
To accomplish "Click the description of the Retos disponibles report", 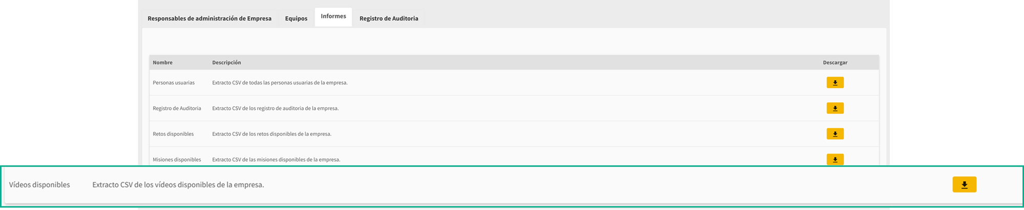I will coord(271,134).
